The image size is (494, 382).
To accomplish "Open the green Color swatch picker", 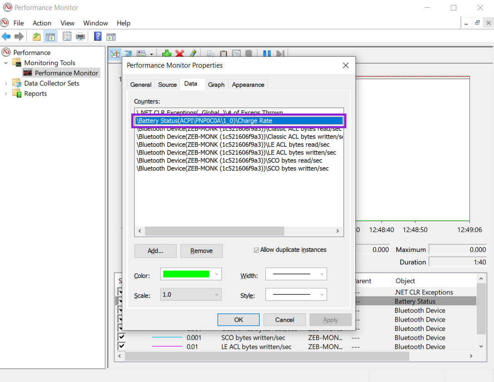I will (x=191, y=274).
